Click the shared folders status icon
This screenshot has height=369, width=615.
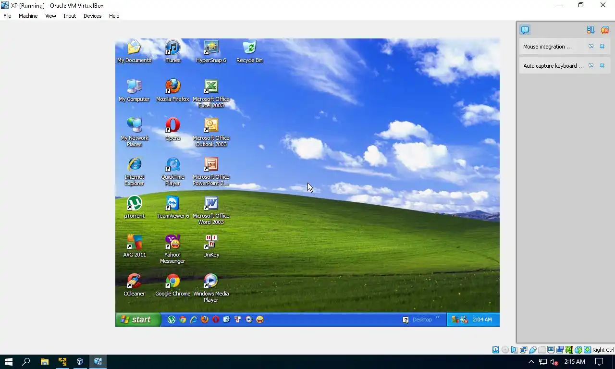click(x=541, y=350)
